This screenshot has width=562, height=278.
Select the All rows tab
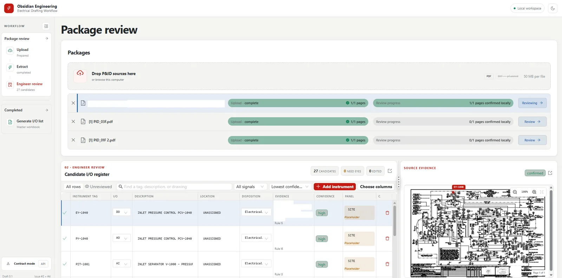tap(73, 187)
